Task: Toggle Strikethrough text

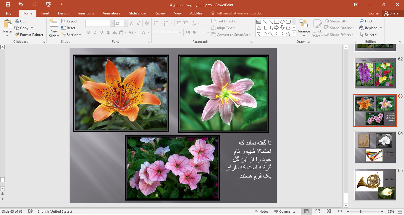Action: [115, 32]
